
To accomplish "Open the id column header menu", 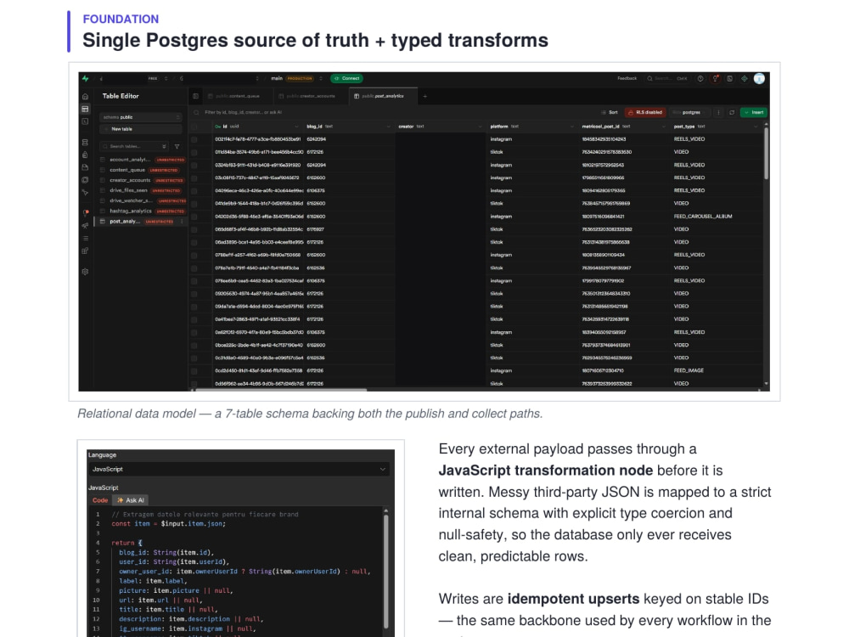I will (x=296, y=127).
